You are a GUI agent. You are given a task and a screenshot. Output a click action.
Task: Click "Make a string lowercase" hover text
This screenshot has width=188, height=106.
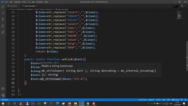pyautogui.click(x=57, y=66)
